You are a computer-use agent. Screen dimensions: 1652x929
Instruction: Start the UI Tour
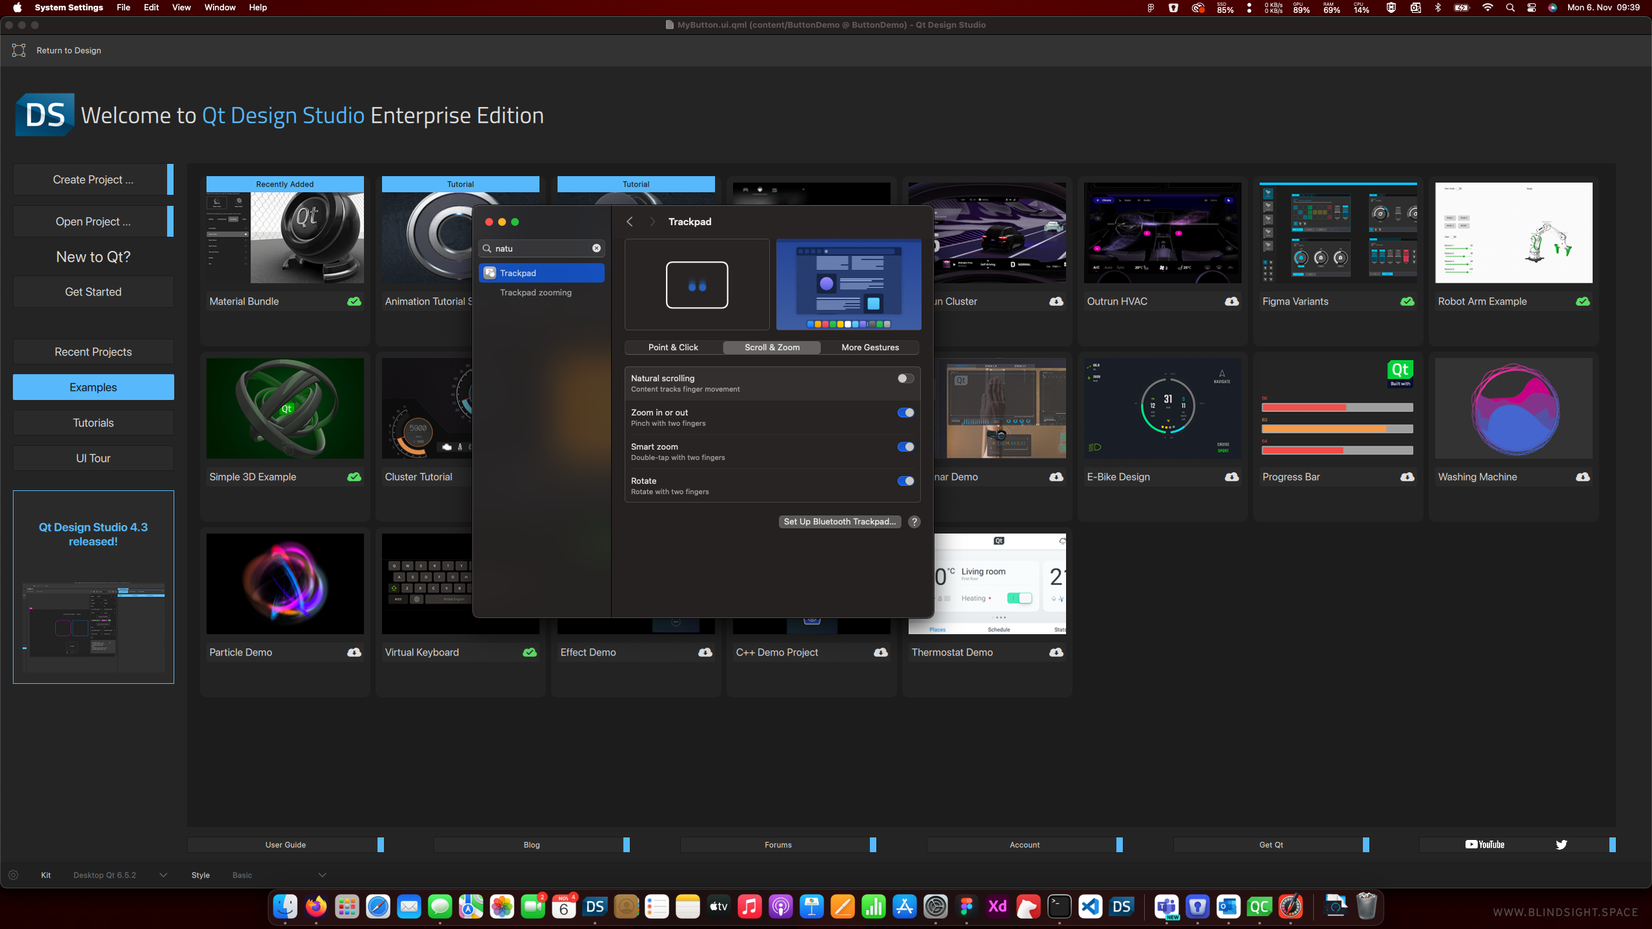click(93, 458)
